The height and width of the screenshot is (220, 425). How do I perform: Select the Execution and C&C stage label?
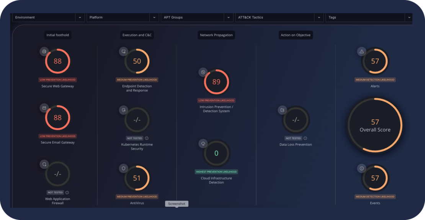tap(137, 35)
